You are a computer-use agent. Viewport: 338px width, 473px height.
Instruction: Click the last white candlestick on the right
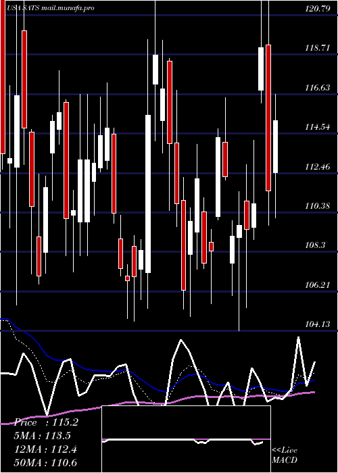click(x=275, y=147)
